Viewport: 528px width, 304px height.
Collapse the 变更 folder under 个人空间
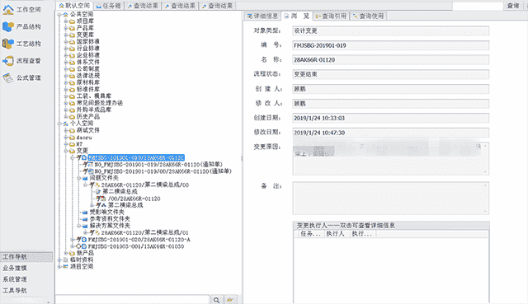coord(66,151)
